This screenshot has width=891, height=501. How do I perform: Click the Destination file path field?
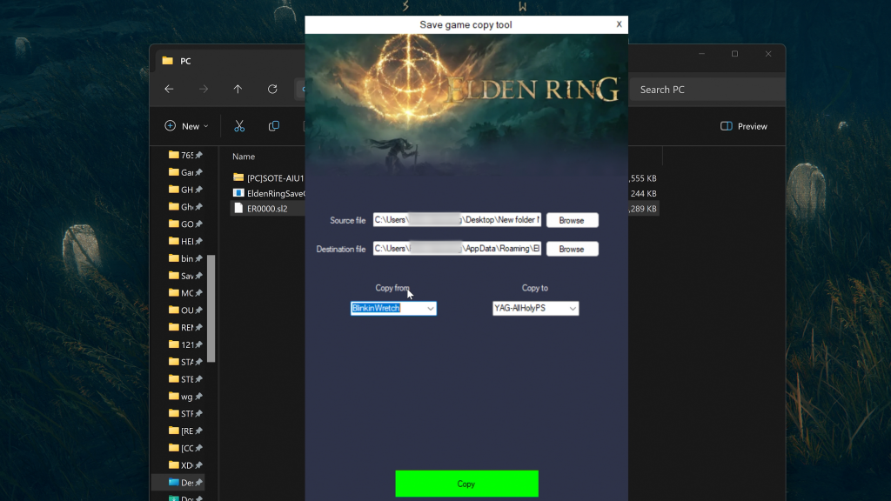click(x=457, y=250)
